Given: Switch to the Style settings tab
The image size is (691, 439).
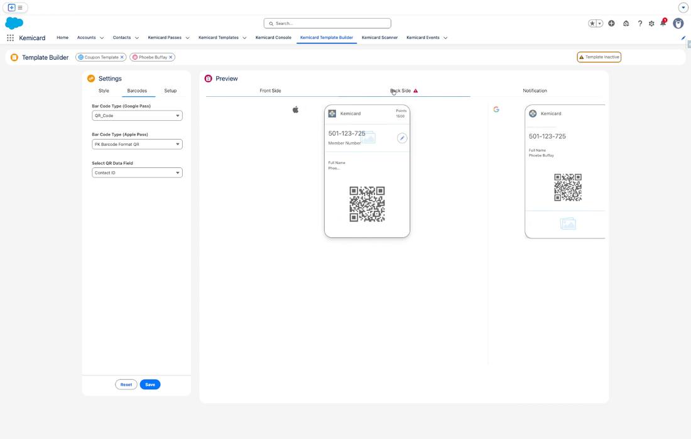Looking at the screenshot, I should click(x=104, y=91).
